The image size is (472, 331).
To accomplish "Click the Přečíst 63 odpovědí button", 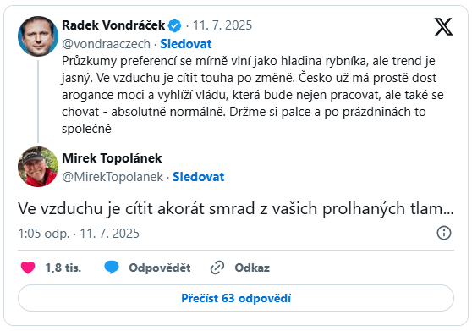I will click(x=236, y=298).
